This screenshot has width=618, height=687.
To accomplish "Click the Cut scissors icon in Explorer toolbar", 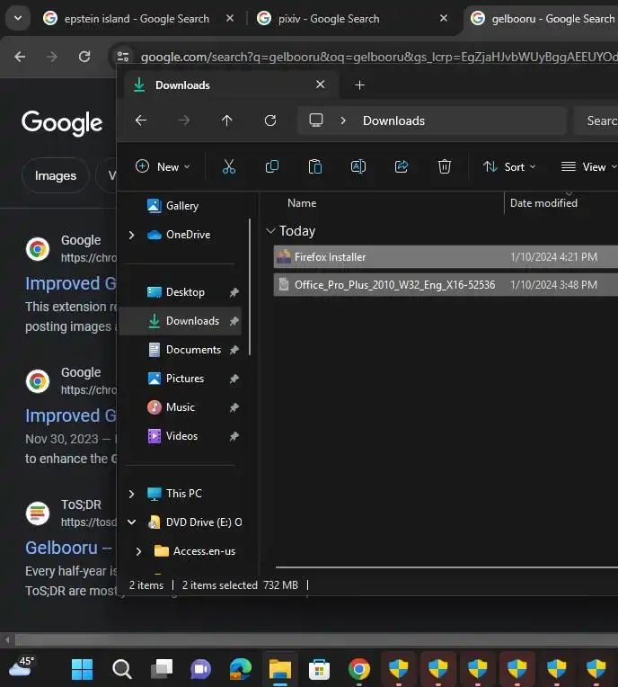I will click(229, 166).
